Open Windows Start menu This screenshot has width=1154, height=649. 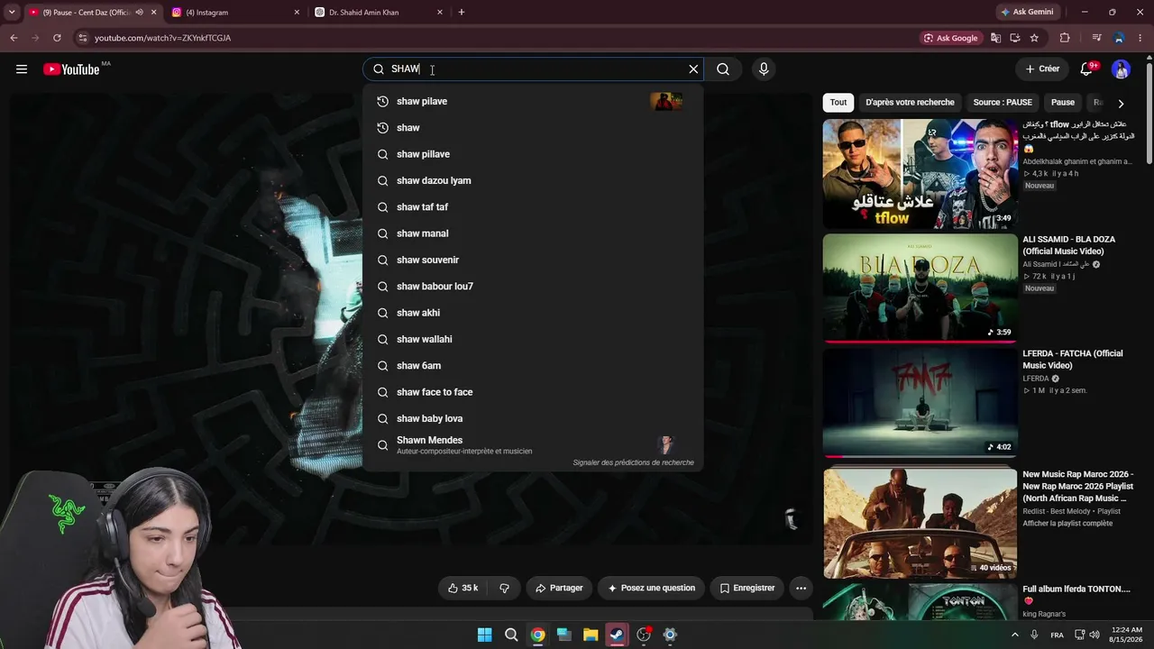click(x=484, y=635)
